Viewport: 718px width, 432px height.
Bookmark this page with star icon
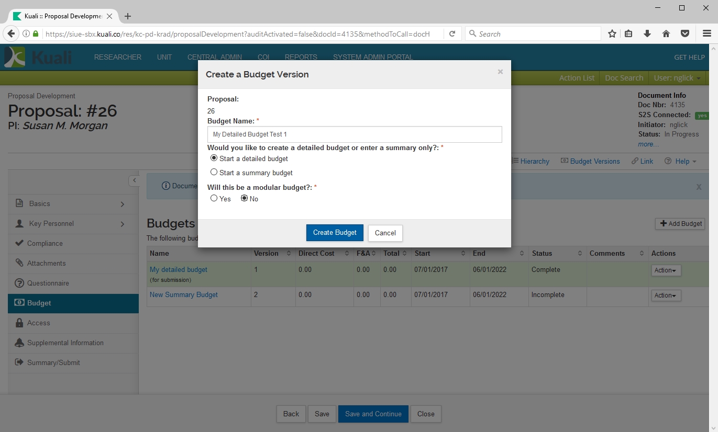pyautogui.click(x=612, y=34)
